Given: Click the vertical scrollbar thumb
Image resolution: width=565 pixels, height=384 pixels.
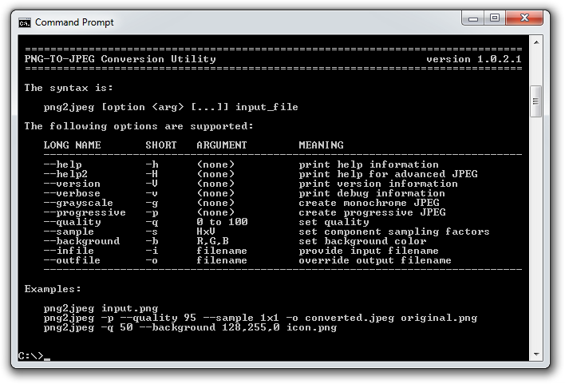Looking at the screenshot, I should pyautogui.click(x=536, y=101).
